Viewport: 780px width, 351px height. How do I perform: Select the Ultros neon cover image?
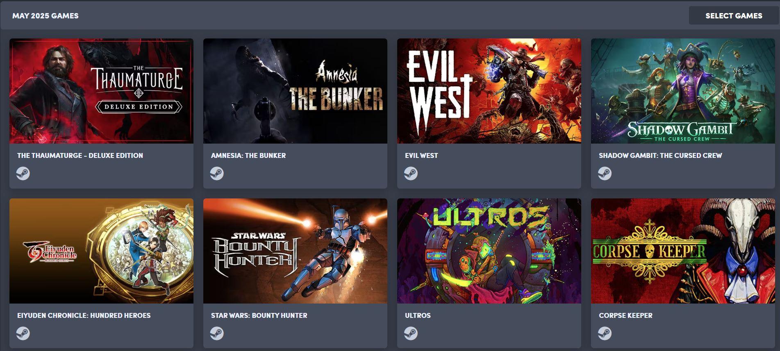[x=489, y=251]
